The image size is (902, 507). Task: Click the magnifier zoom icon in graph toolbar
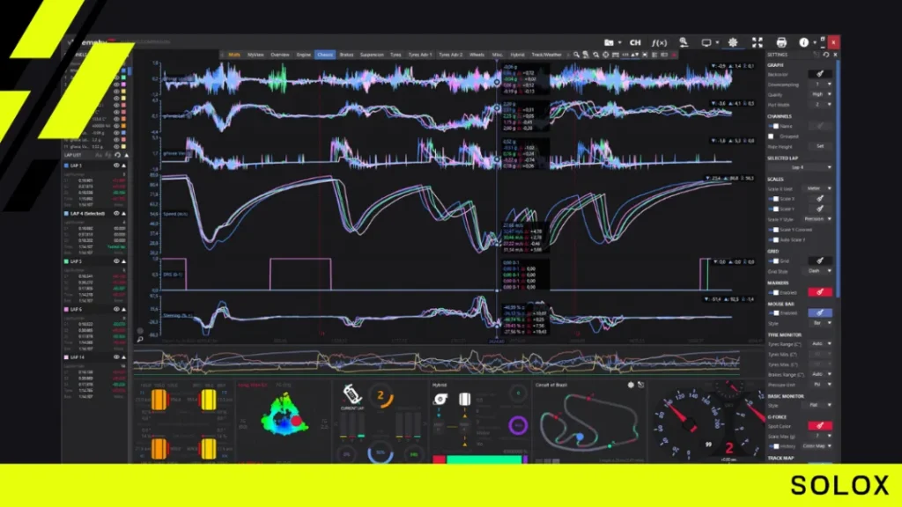pos(576,55)
